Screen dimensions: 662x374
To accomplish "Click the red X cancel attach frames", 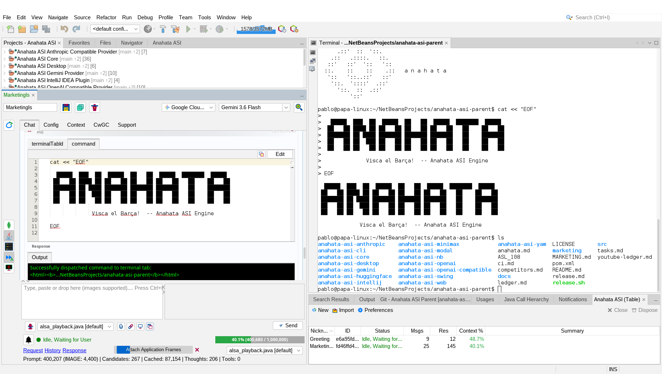I will (197, 350).
